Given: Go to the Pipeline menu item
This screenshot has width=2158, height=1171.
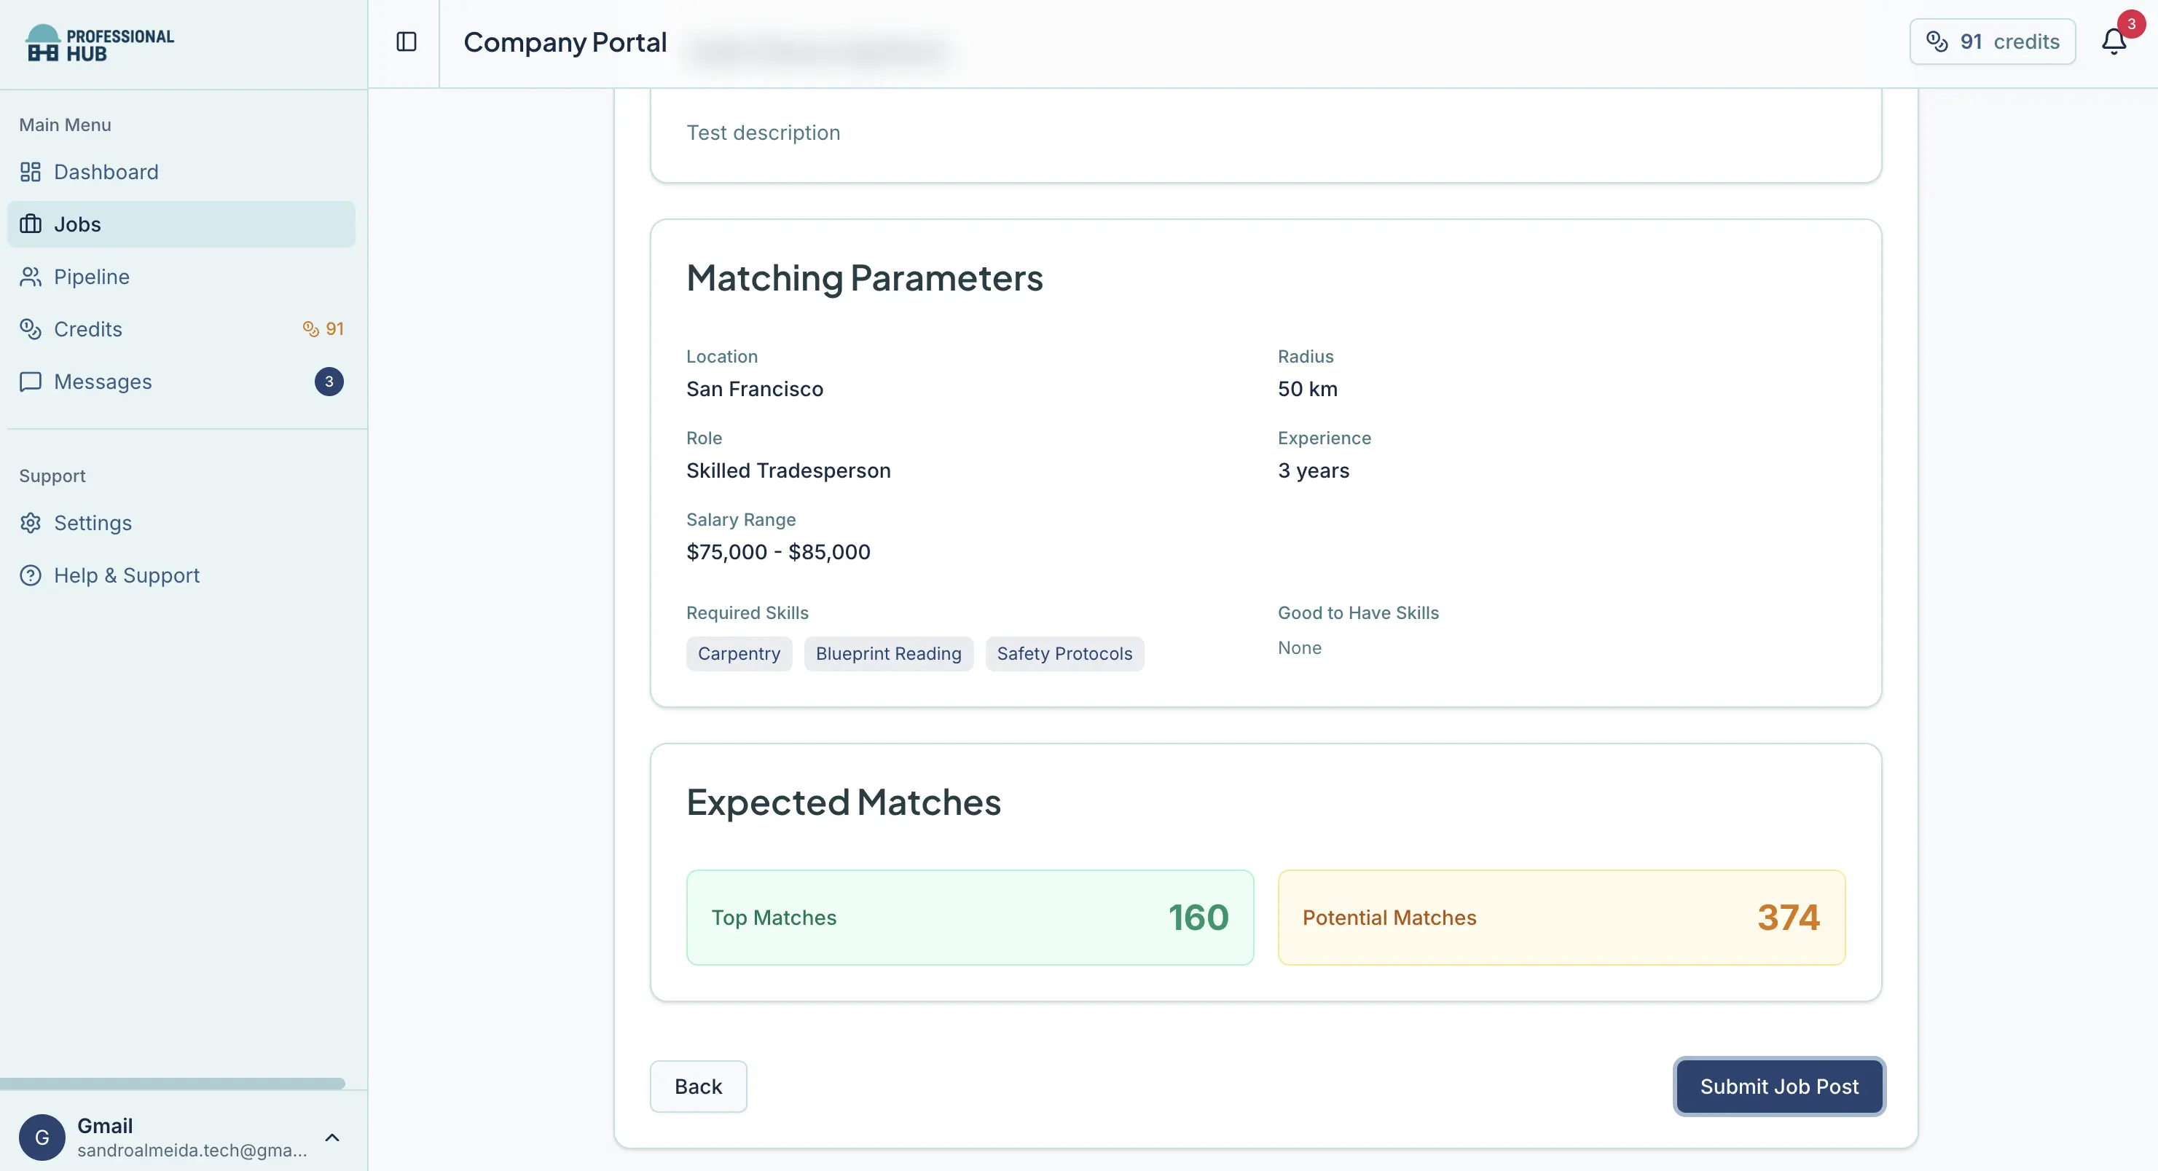Looking at the screenshot, I should tap(92, 277).
